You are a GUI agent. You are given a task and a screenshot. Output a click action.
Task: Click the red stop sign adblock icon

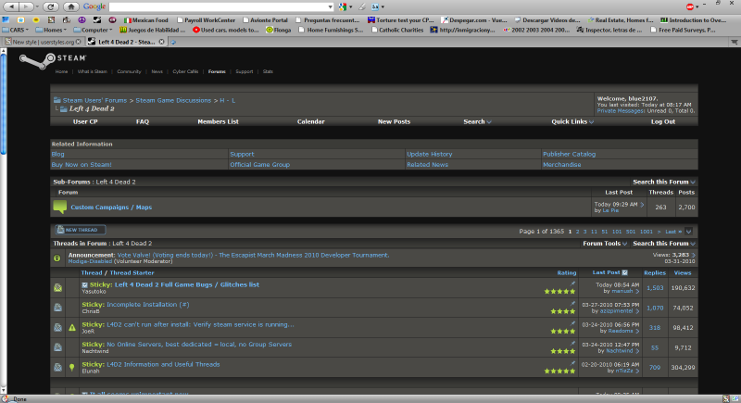(x=690, y=6)
